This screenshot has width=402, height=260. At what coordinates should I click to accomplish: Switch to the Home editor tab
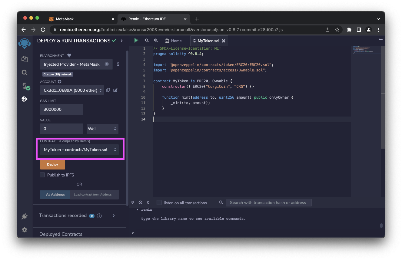173,41
